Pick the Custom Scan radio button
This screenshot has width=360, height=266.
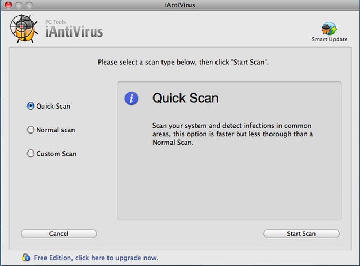31,154
